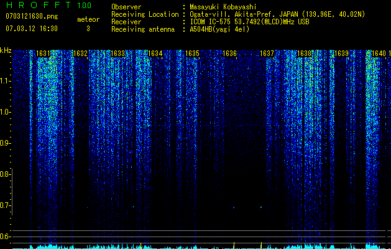The width and height of the screenshot is (391, 249).
Task: Click the 1635 time marker
Action: 192,54
